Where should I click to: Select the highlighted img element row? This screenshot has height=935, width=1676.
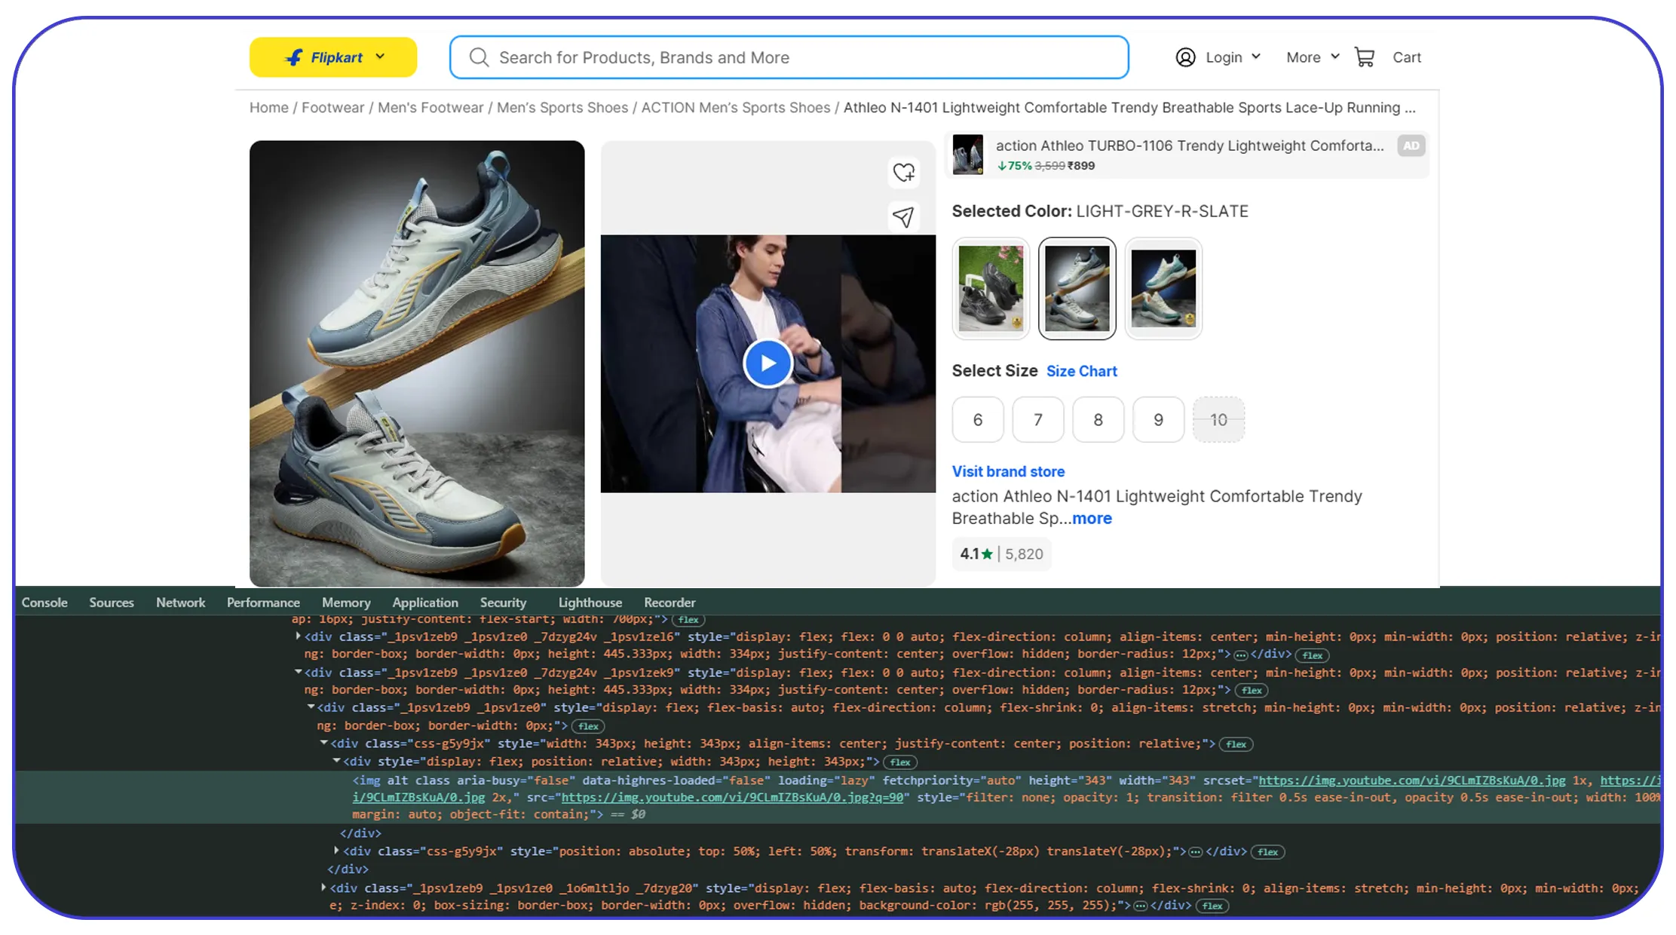pyautogui.click(x=838, y=797)
